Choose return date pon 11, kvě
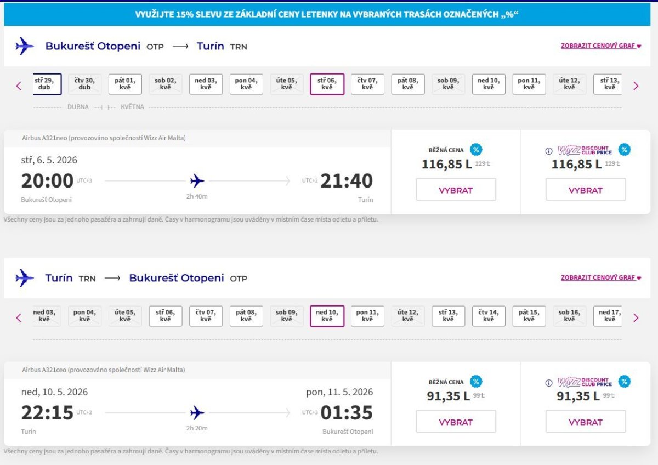 tap(367, 316)
